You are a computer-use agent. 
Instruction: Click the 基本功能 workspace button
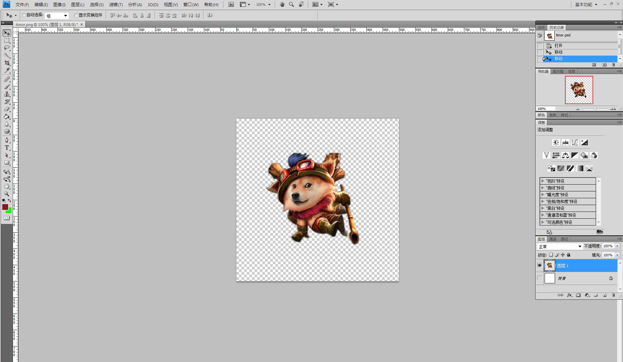[586, 5]
